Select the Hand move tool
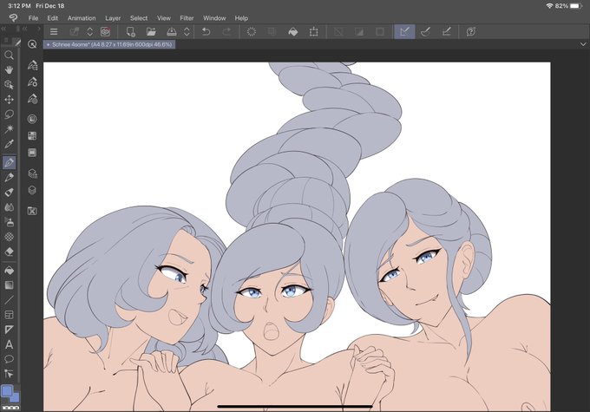 pos(9,70)
